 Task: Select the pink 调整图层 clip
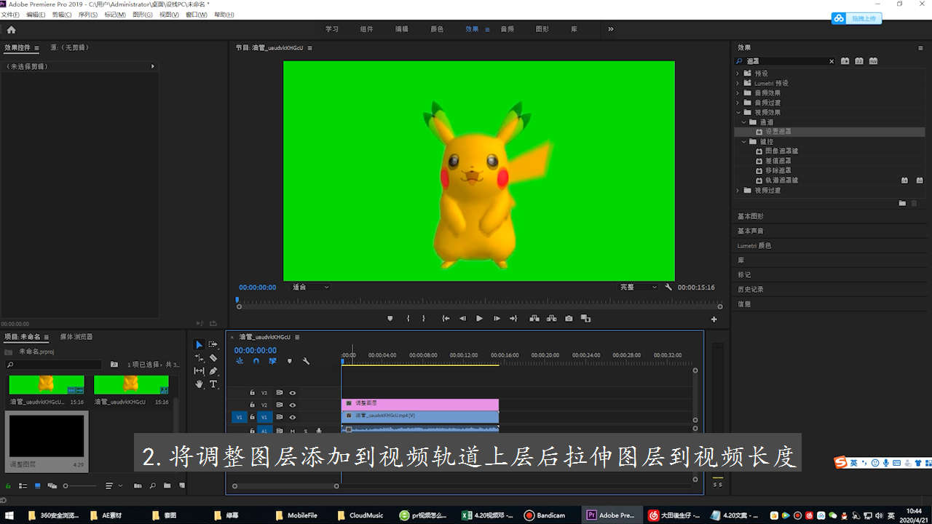click(x=420, y=405)
